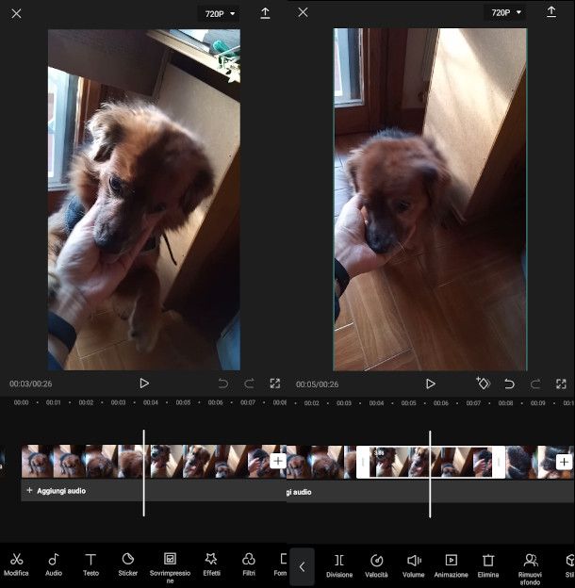The height and width of the screenshot is (588, 575).
Task: Tap the 00:03/00:26 time readout
Action: tap(31, 384)
